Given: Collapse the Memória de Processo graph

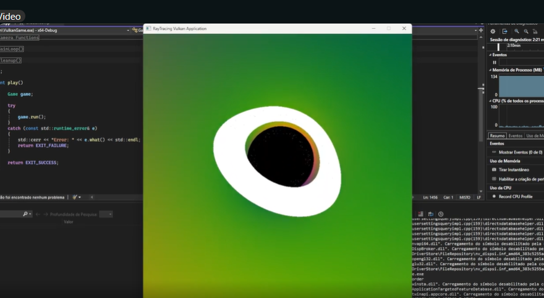Looking at the screenshot, I should coord(490,70).
